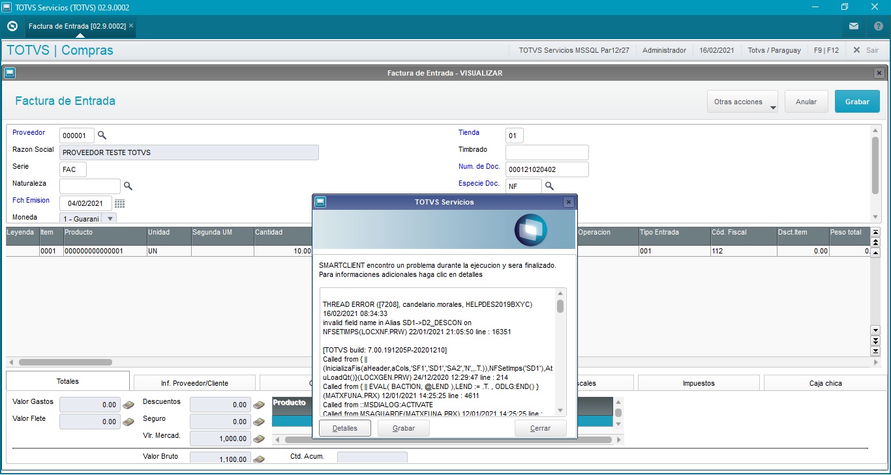Switch to the Impuestos tab
Screen dimensions: 891x475
(698, 383)
